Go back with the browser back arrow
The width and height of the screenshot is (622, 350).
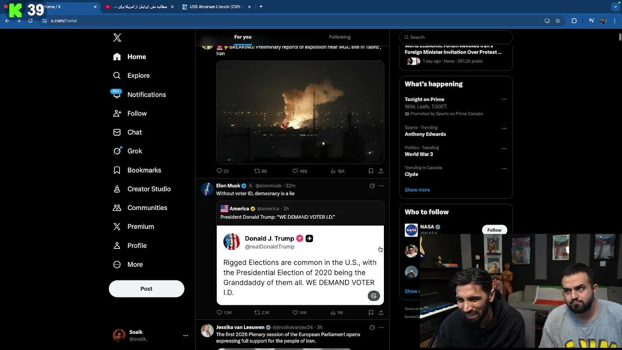(x=7, y=21)
